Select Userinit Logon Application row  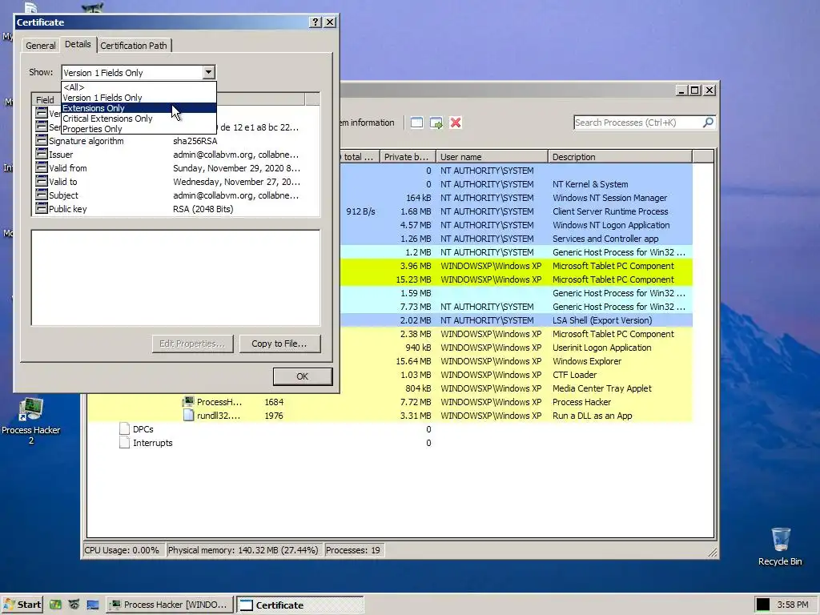coord(517,348)
